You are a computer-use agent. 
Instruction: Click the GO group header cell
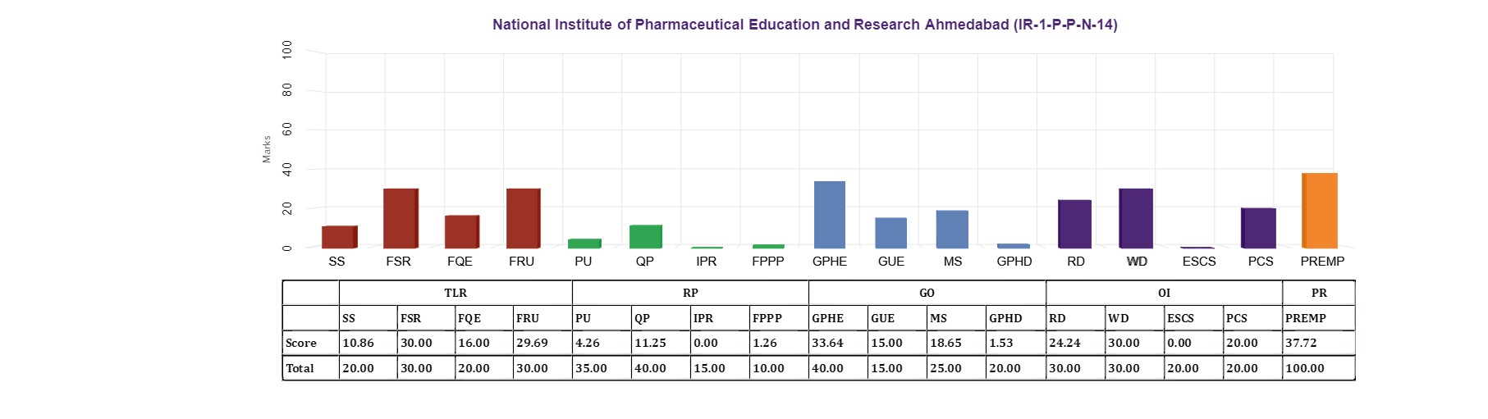tap(927, 293)
